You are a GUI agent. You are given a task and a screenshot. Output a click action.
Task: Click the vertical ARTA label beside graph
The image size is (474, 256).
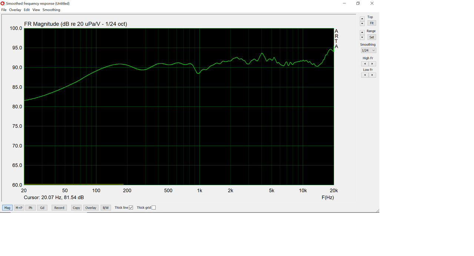(x=337, y=39)
